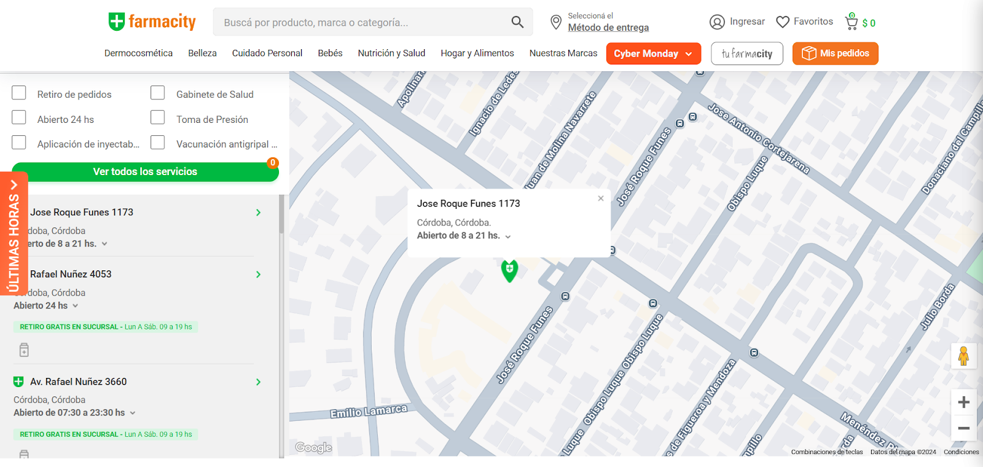983x467 pixels.
Task: Open the Nuestras Marcas menu
Action: click(x=563, y=53)
